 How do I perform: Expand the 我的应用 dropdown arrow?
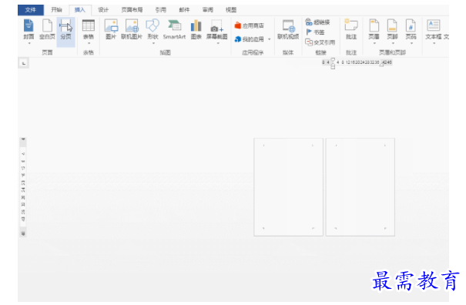click(270, 39)
